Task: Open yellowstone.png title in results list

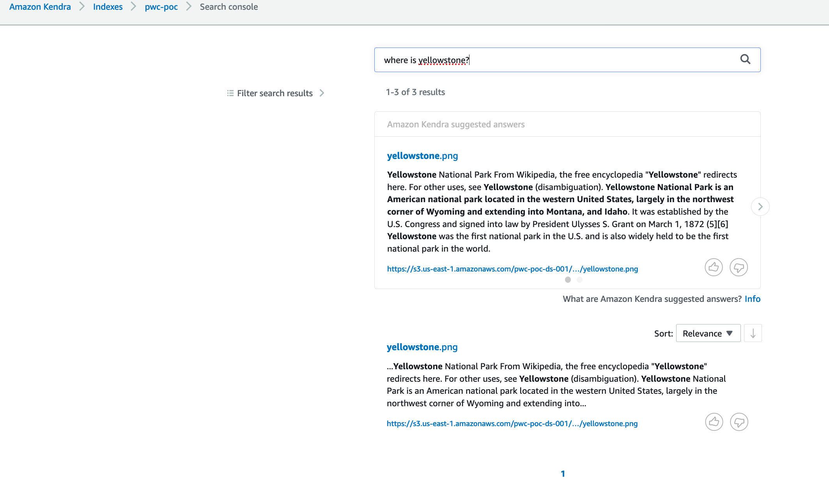Action: tap(422, 347)
